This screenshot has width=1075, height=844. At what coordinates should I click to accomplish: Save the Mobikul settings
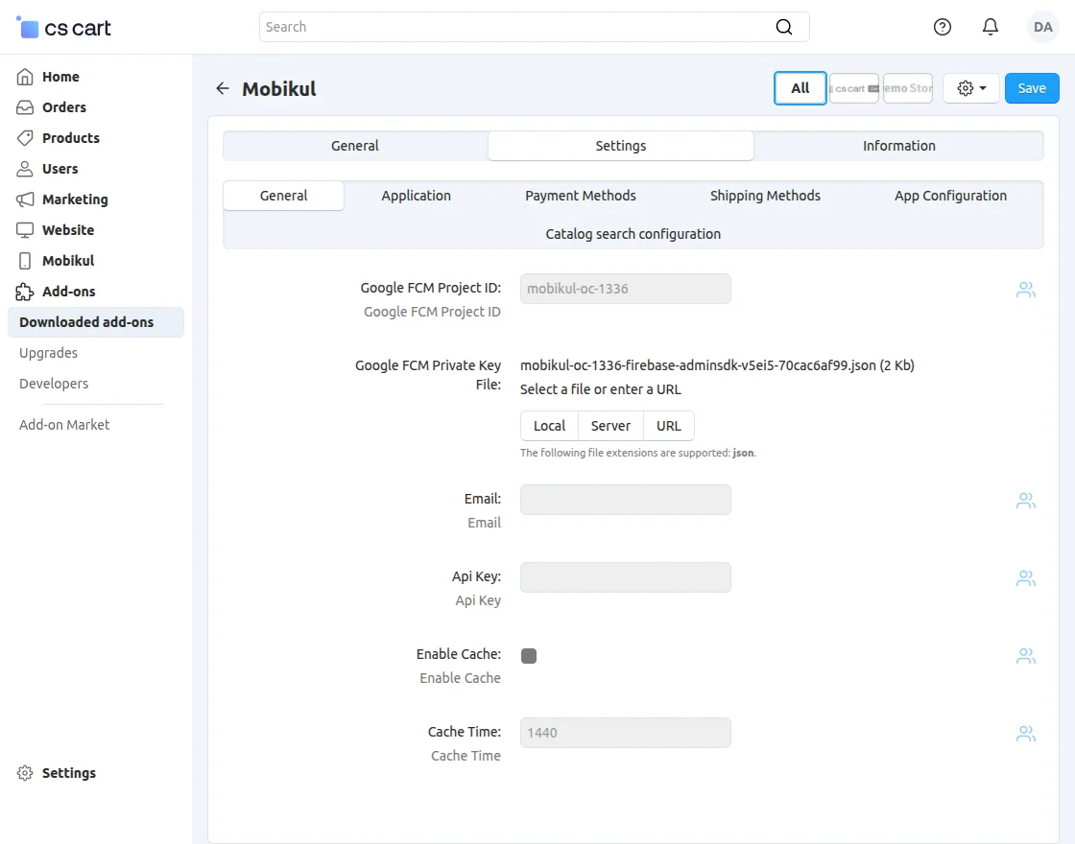pyautogui.click(x=1032, y=87)
